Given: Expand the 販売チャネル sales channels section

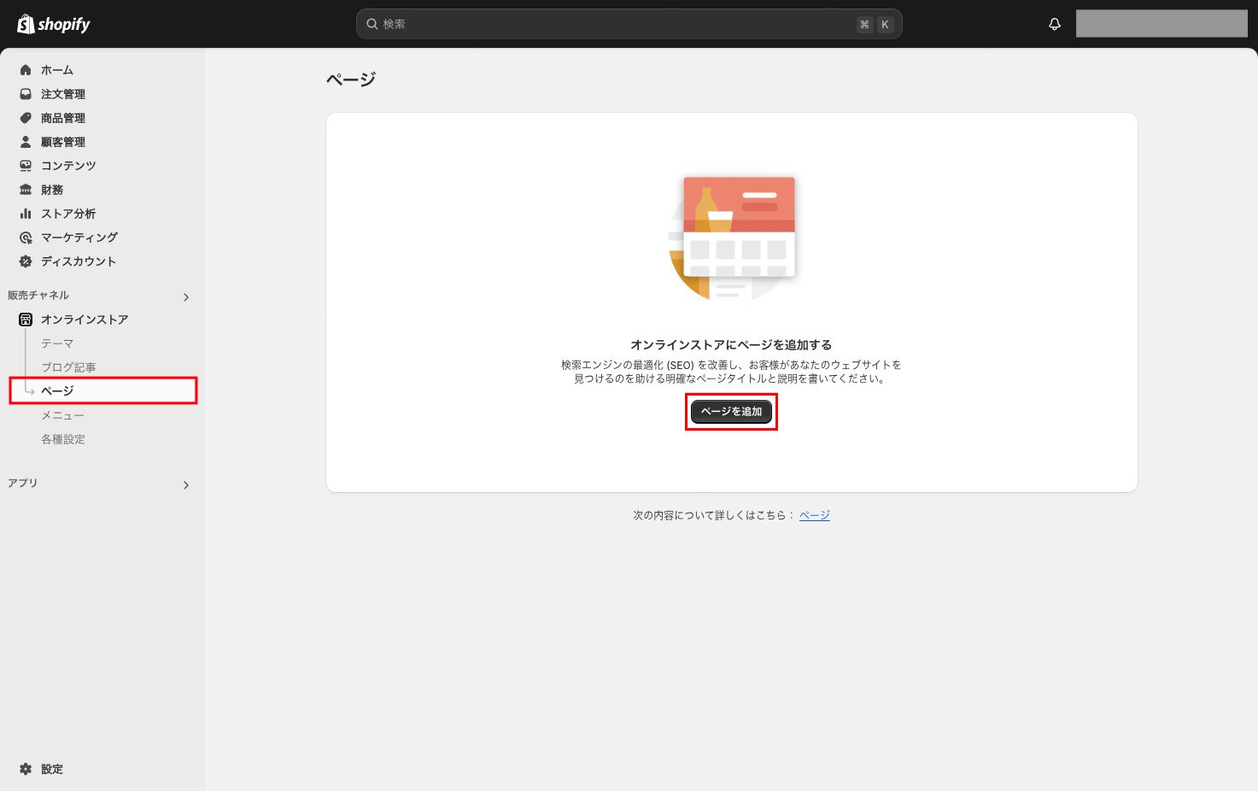Looking at the screenshot, I should 186,296.
